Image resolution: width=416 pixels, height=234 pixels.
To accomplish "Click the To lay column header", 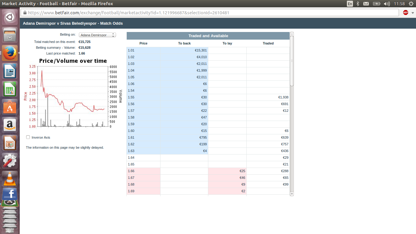I will [x=227, y=43].
